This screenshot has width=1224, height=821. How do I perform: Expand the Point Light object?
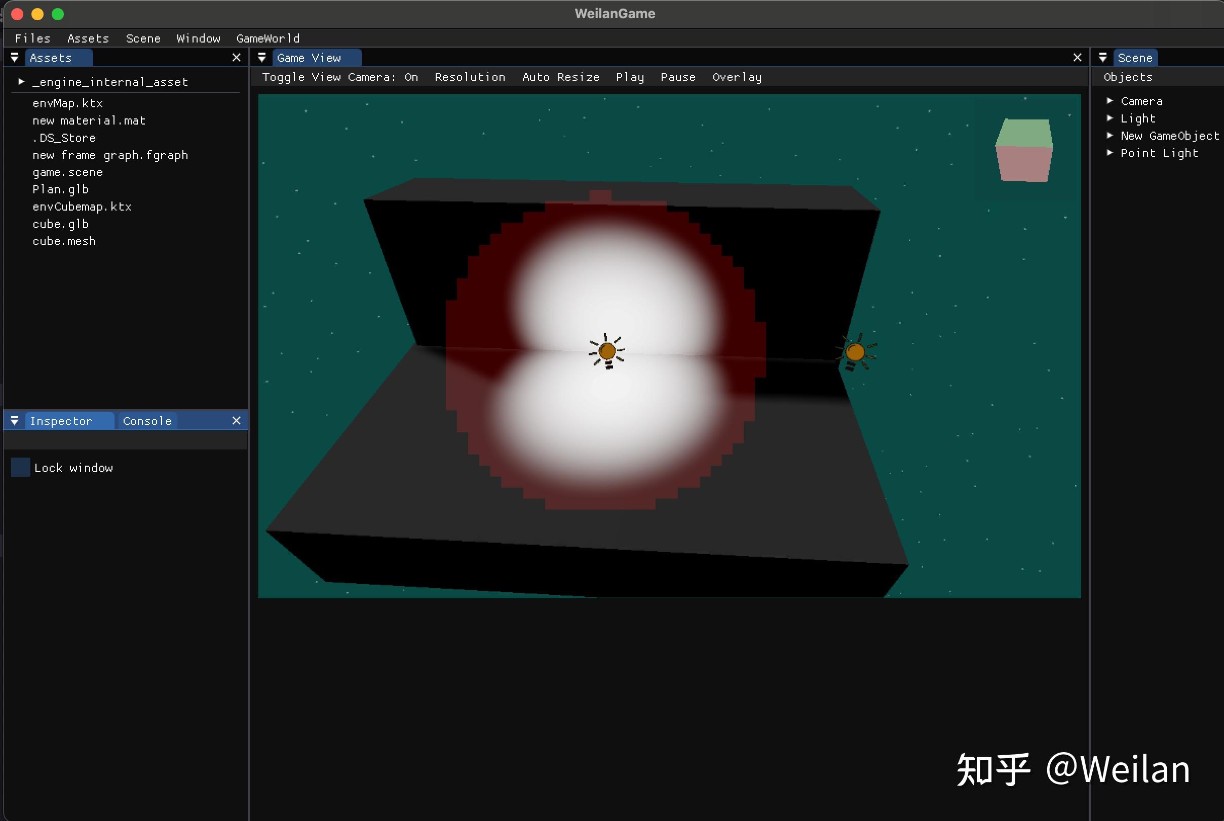pyautogui.click(x=1111, y=152)
